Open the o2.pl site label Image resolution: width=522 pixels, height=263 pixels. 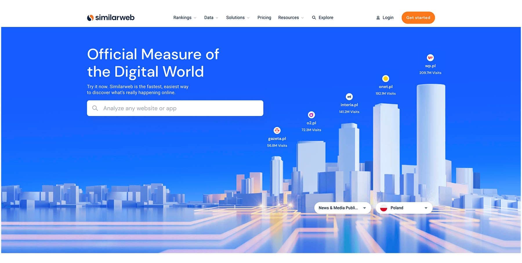tap(311, 123)
